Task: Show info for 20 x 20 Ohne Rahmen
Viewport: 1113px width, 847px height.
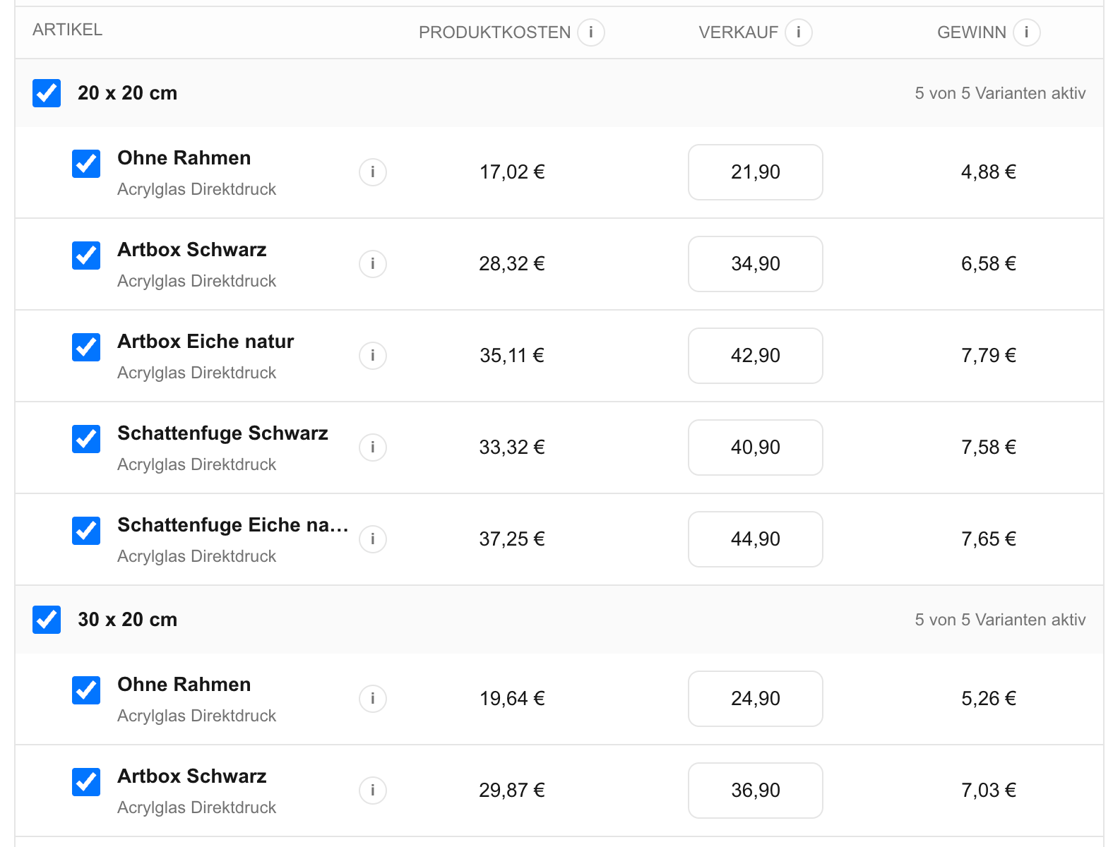Action: (x=373, y=172)
